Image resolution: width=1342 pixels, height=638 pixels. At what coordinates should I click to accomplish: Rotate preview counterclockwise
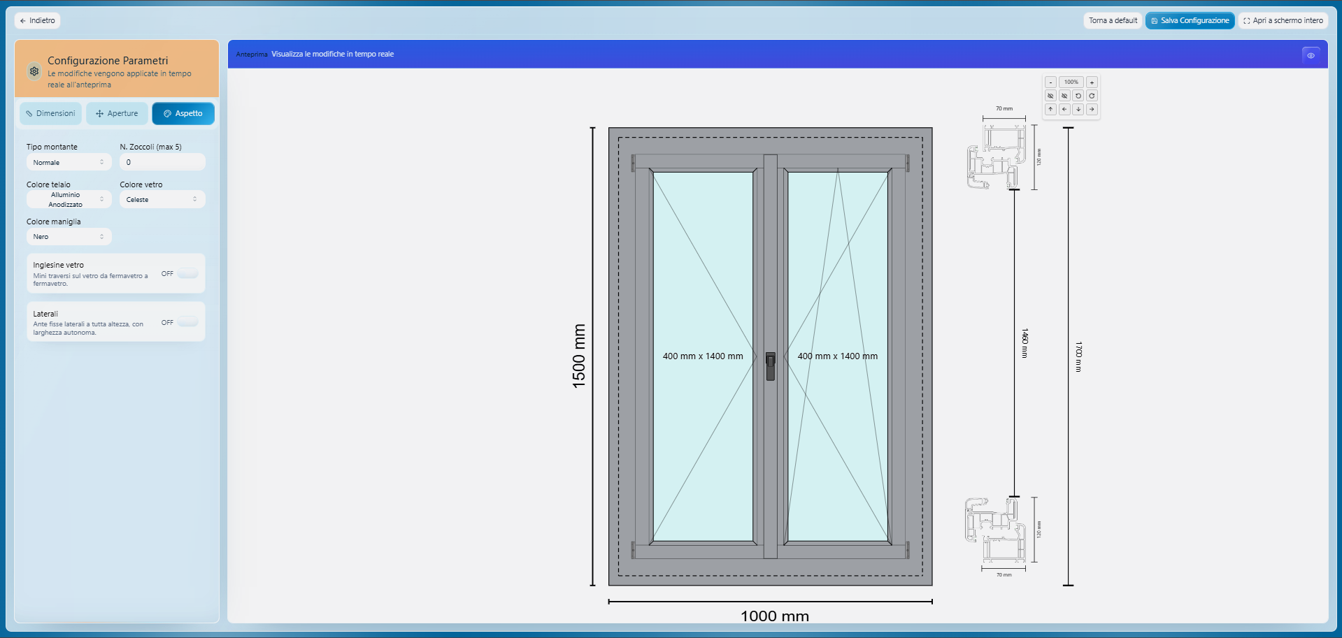pyautogui.click(x=1078, y=96)
